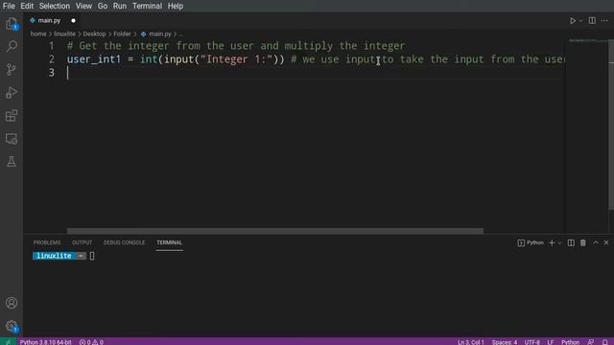Open the Help menu
The height and width of the screenshot is (345, 614).
(x=175, y=7)
